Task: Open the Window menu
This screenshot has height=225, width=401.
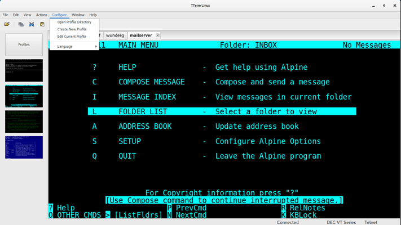Action: 78,15
